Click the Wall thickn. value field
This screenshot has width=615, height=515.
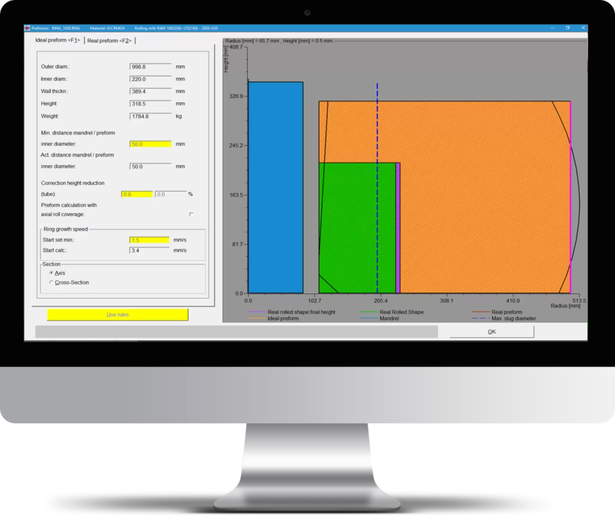pyautogui.click(x=150, y=91)
